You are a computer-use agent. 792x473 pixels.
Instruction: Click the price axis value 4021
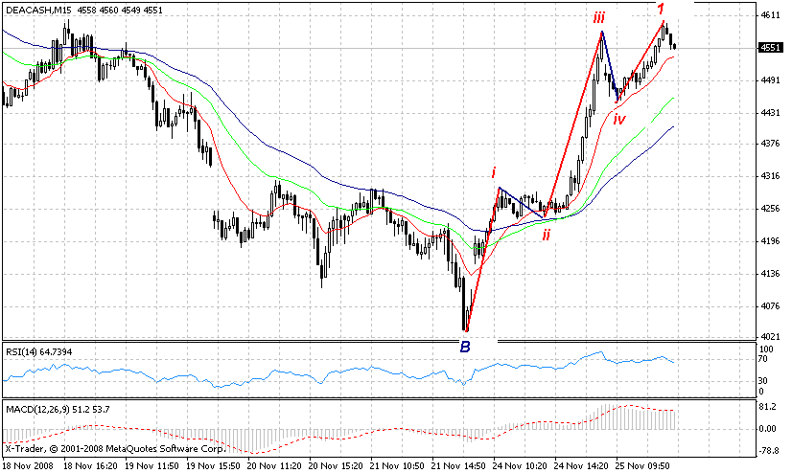(x=770, y=337)
